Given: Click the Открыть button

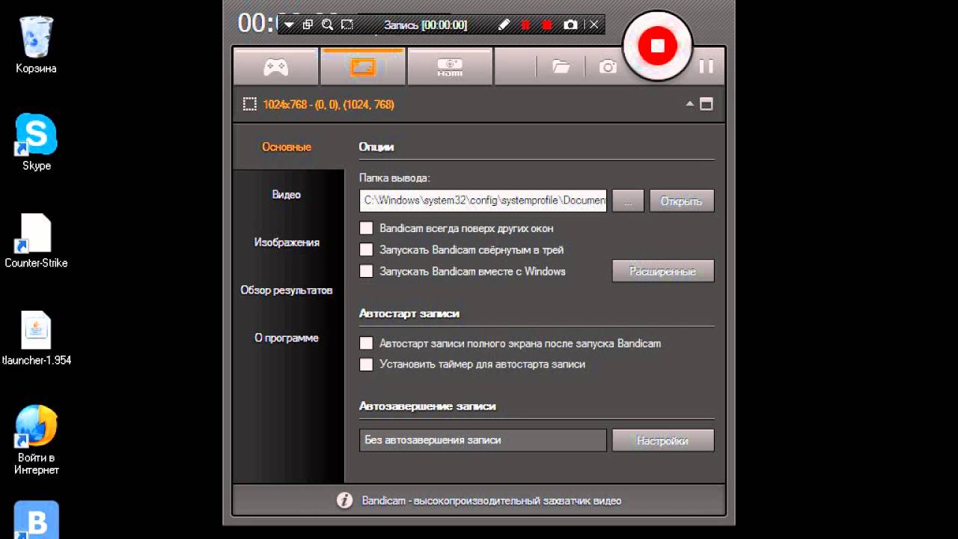Looking at the screenshot, I should [681, 201].
